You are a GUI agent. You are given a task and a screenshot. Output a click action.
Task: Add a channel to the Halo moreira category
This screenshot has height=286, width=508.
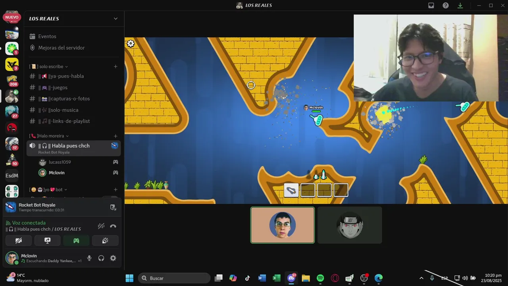coord(115,136)
